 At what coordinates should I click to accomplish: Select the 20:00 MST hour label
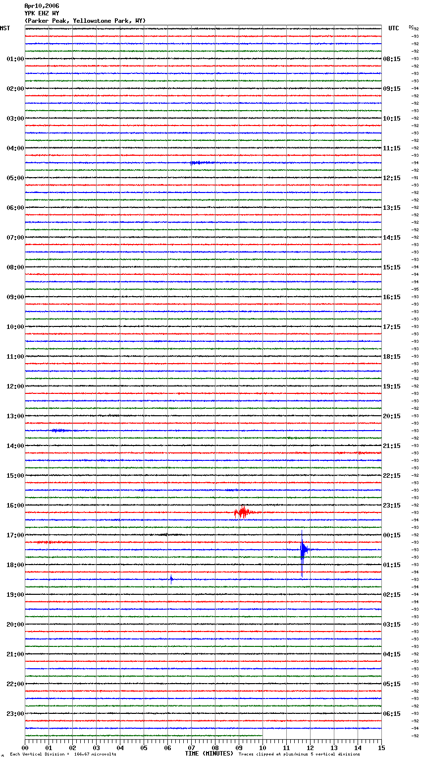point(15,625)
